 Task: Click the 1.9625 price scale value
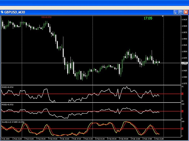(x=185, y=20)
